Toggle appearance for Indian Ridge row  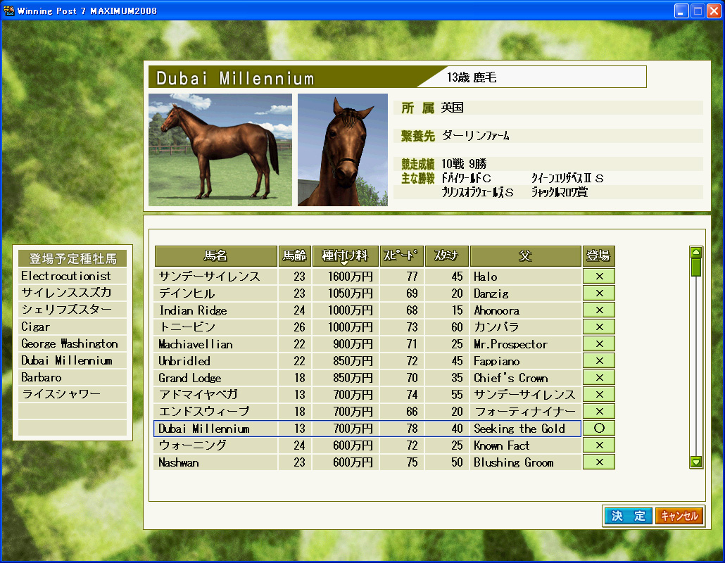599,310
